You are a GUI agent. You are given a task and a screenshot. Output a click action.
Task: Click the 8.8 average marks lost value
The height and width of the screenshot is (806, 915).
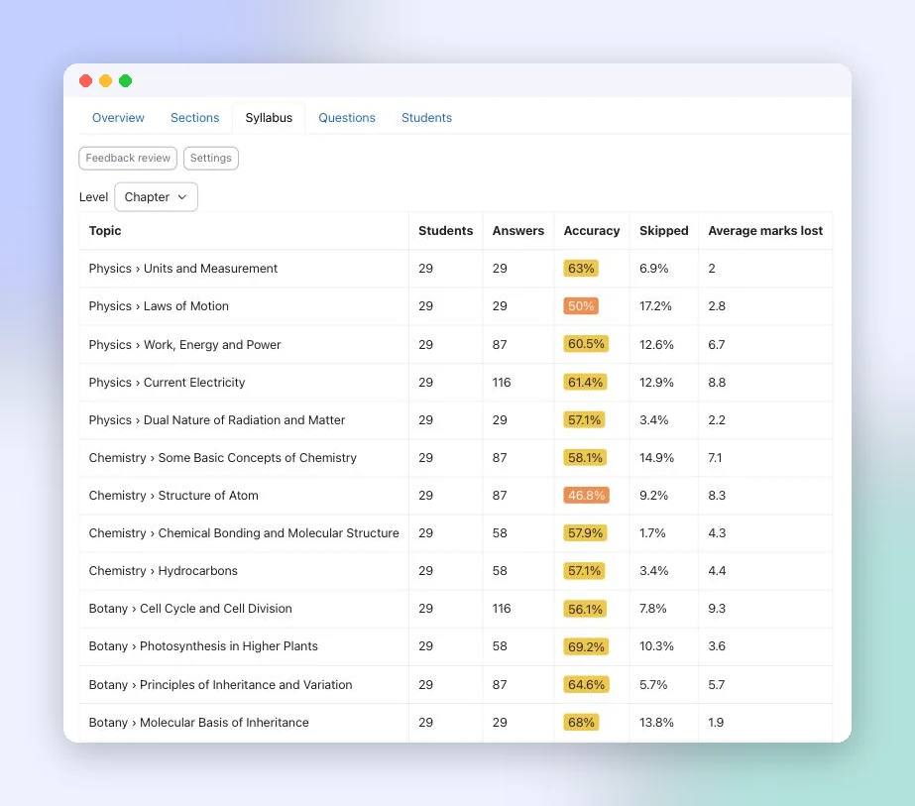(x=717, y=383)
